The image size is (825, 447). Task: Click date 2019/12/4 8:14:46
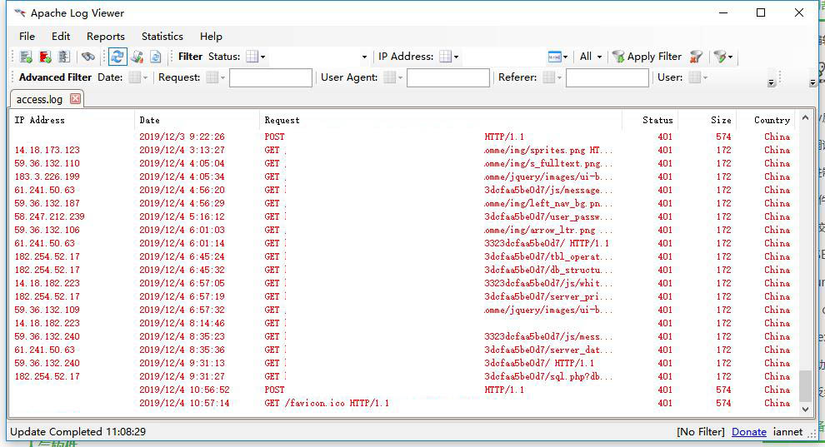(x=182, y=323)
